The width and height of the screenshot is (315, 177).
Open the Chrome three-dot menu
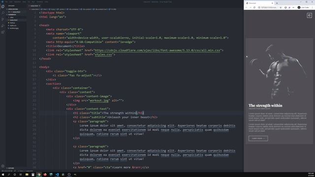pyautogui.click(x=313, y=7)
